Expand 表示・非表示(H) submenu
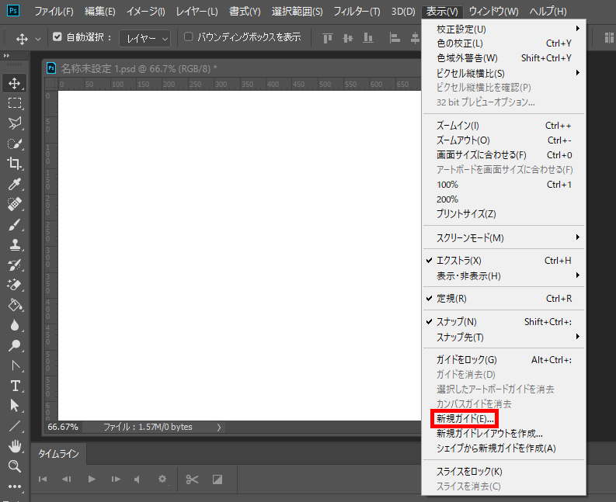Image resolution: width=616 pixels, height=502 pixels. [x=503, y=276]
